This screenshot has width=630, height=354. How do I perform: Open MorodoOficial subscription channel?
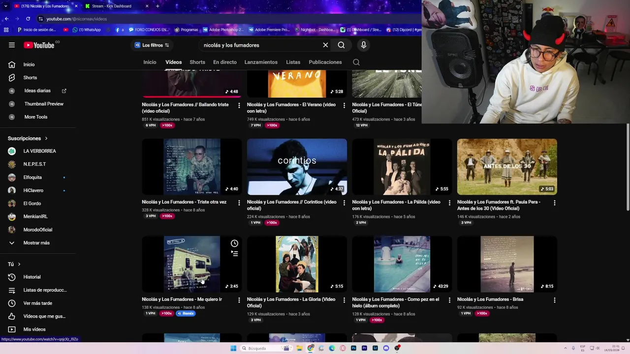point(37,230)
